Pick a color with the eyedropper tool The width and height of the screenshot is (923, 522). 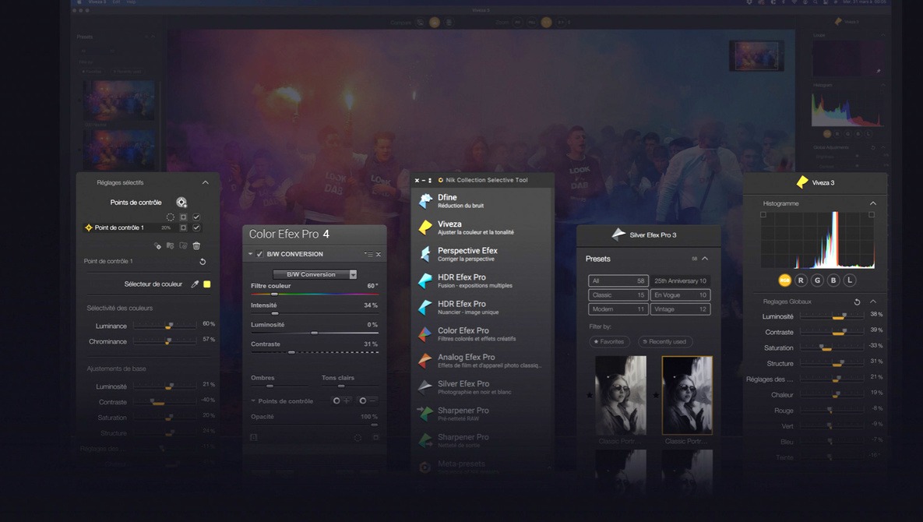coord(195,284)
